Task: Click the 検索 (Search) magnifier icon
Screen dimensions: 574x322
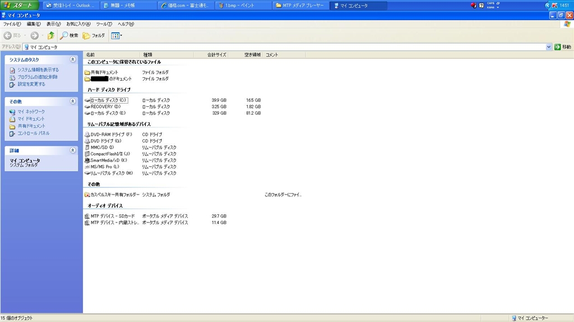Action: (64, 36)
